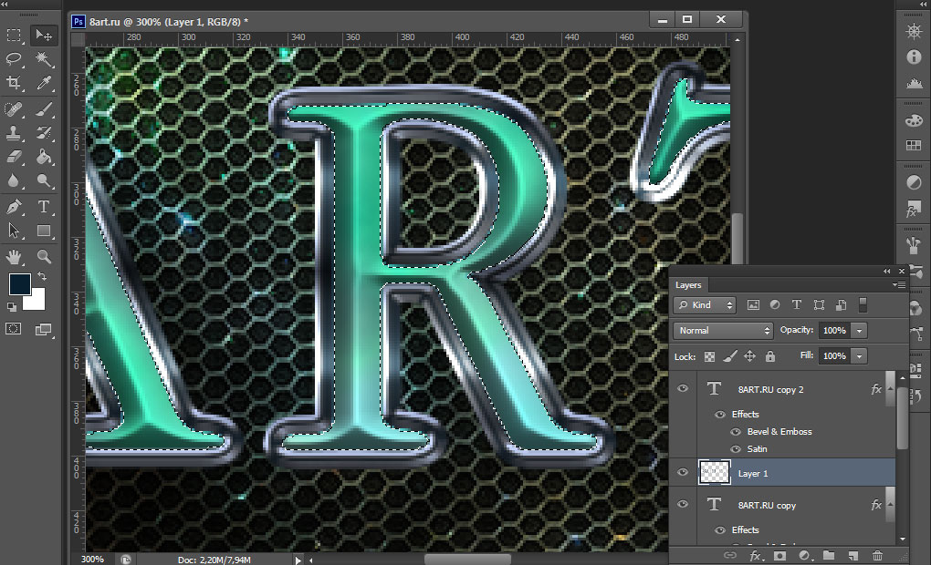
Task: Filter layers by pixel layers
Action: [x=753, y=304]
